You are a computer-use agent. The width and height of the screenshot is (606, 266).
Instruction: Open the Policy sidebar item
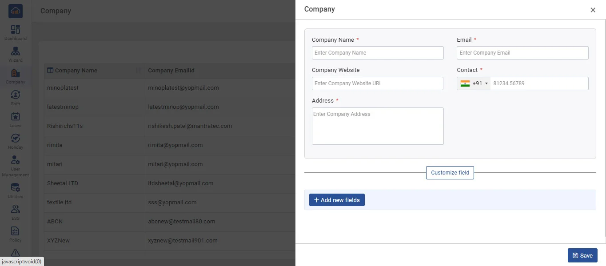(16, 234)
